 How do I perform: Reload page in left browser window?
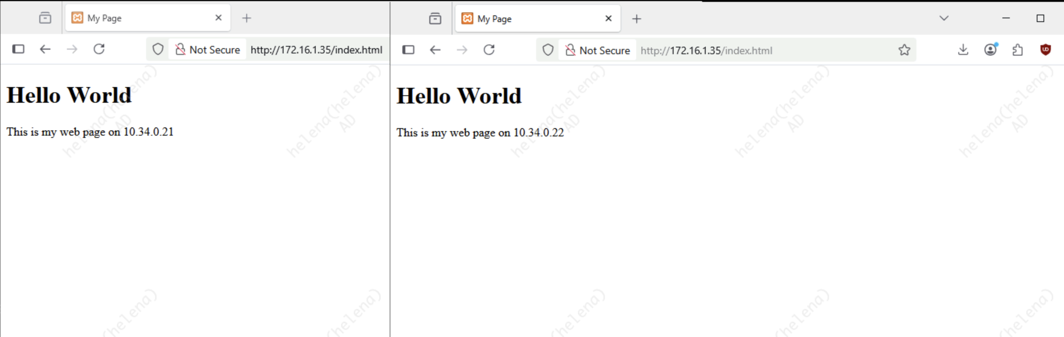tap(99, 49)
